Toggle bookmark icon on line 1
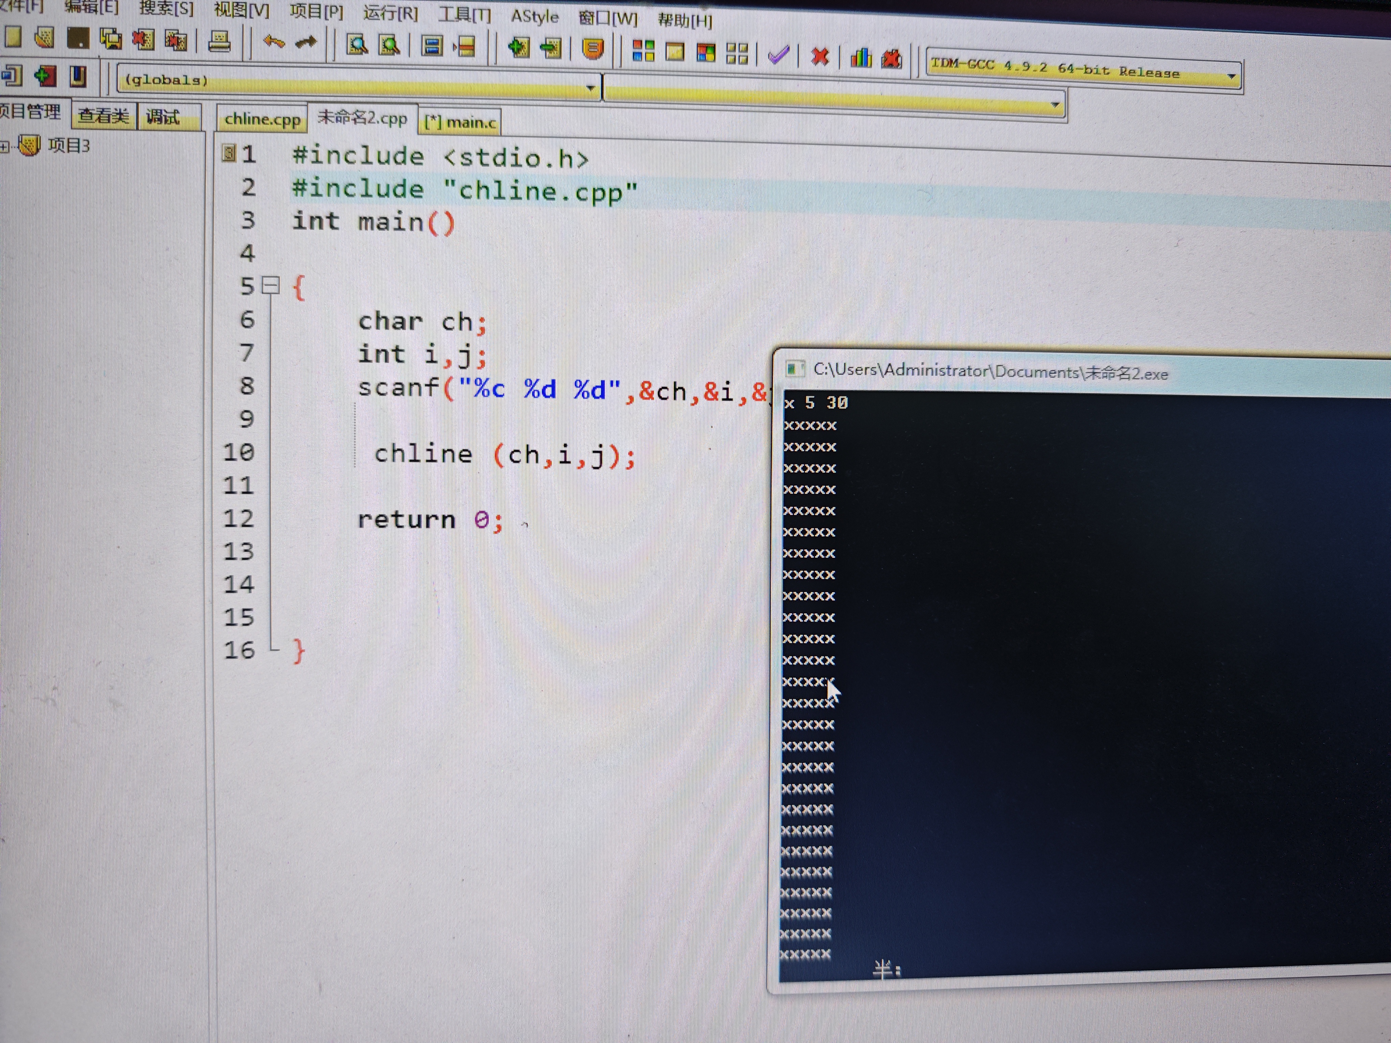This screenshot has width=1391, height=1043. tap(229, 153)
